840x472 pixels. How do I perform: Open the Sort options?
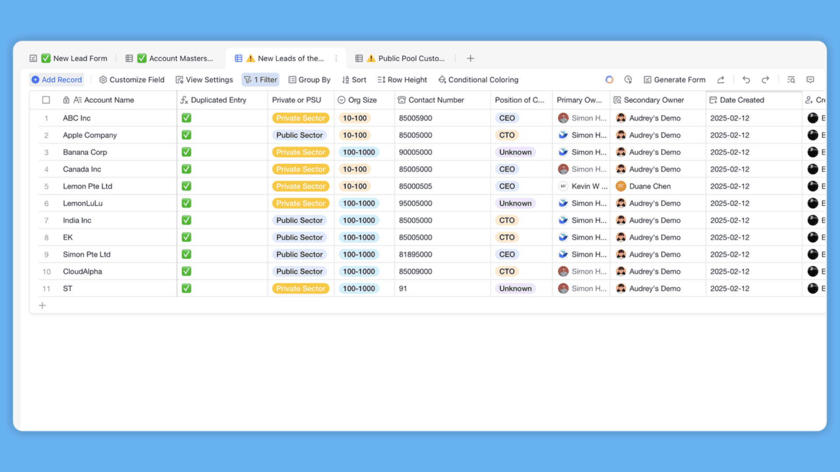click(354, 80)
